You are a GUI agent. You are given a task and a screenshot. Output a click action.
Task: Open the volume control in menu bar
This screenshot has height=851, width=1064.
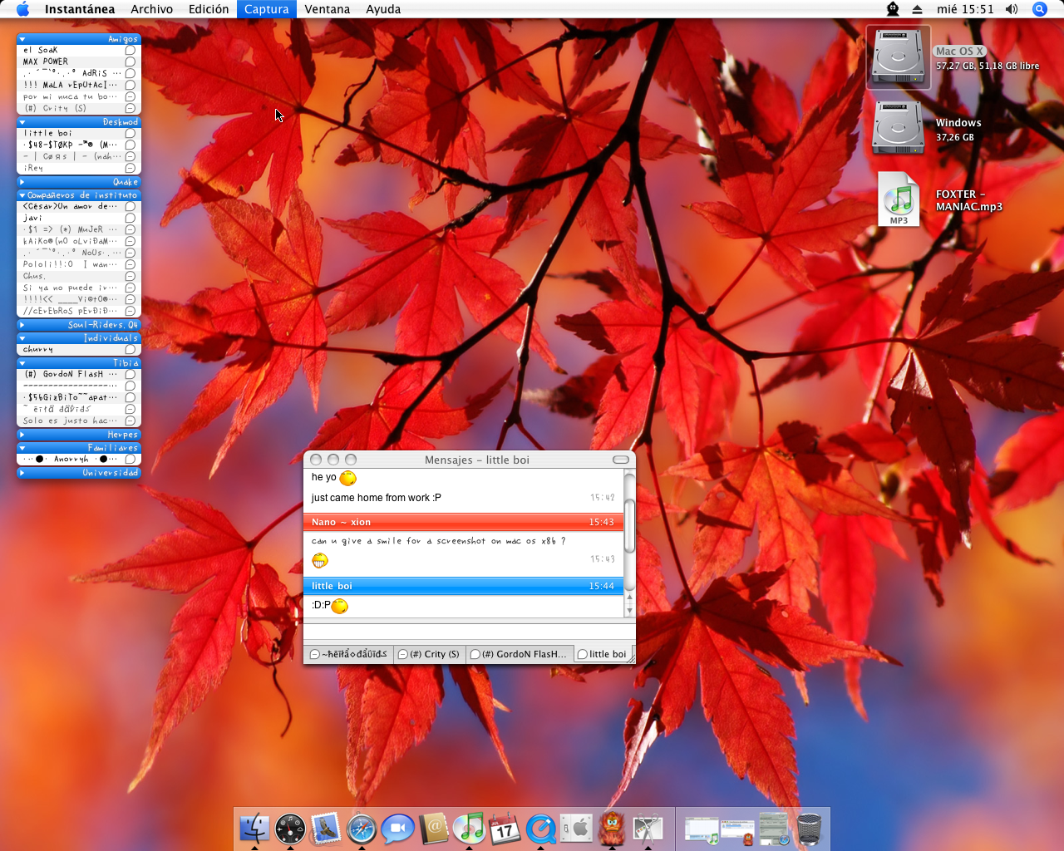tap(1011, 9)
